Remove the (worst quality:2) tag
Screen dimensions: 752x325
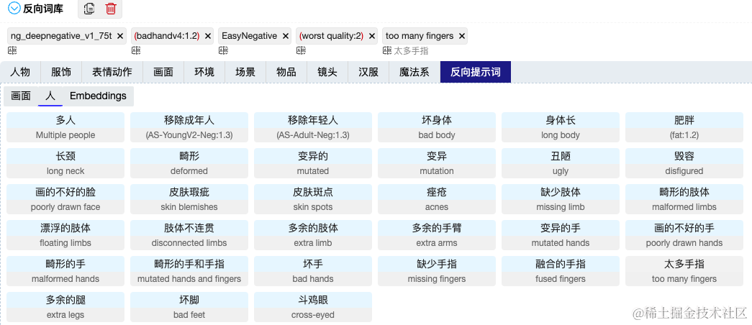click(372, 36)
